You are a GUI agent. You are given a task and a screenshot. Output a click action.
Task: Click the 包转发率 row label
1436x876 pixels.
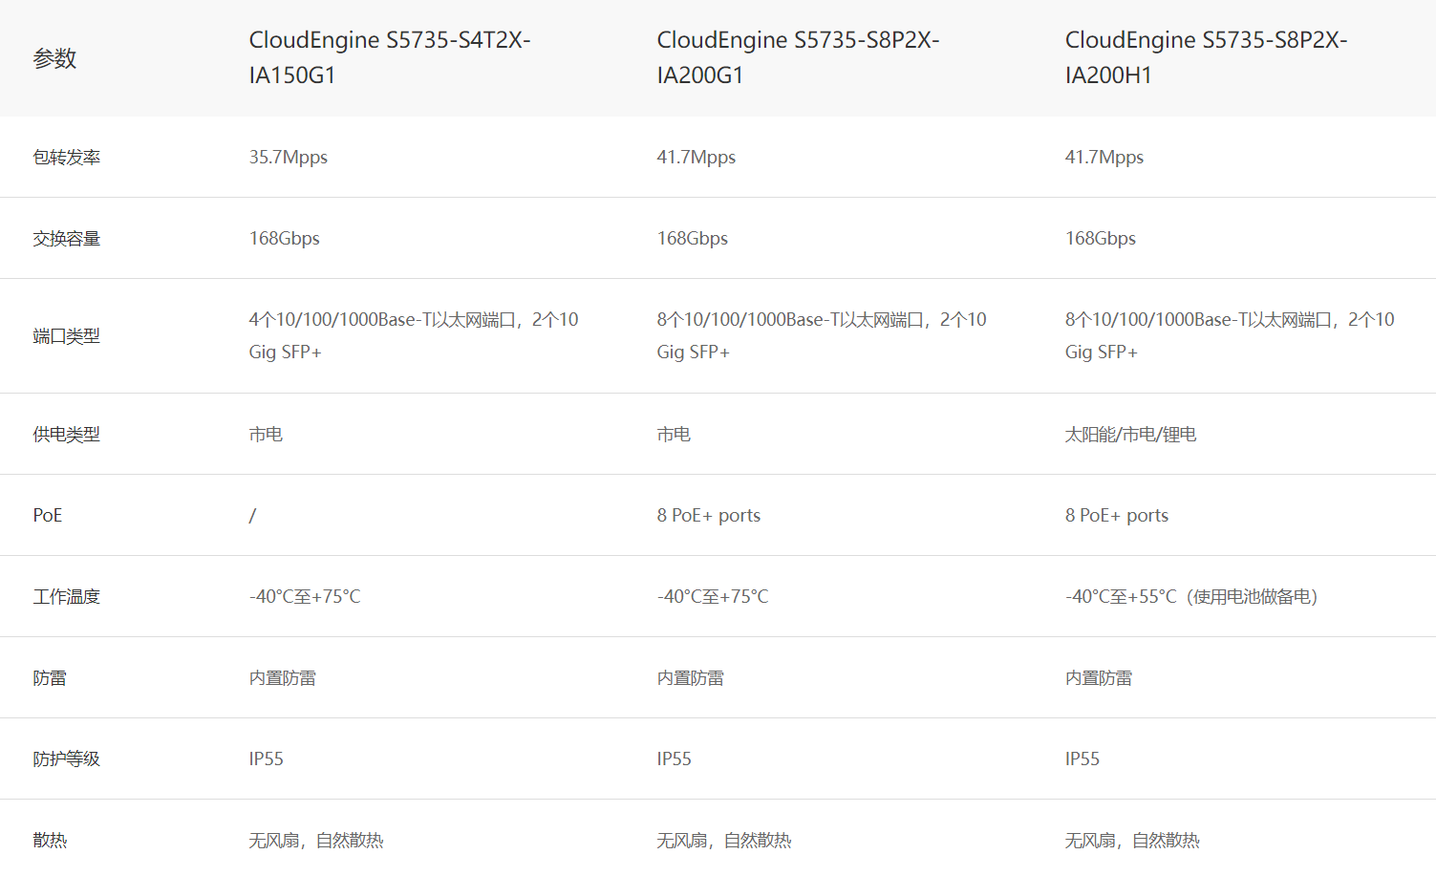tap(66, 158)
